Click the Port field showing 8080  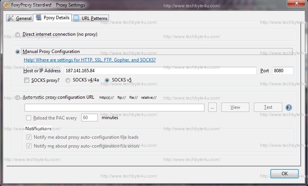(x=283, y=71)
